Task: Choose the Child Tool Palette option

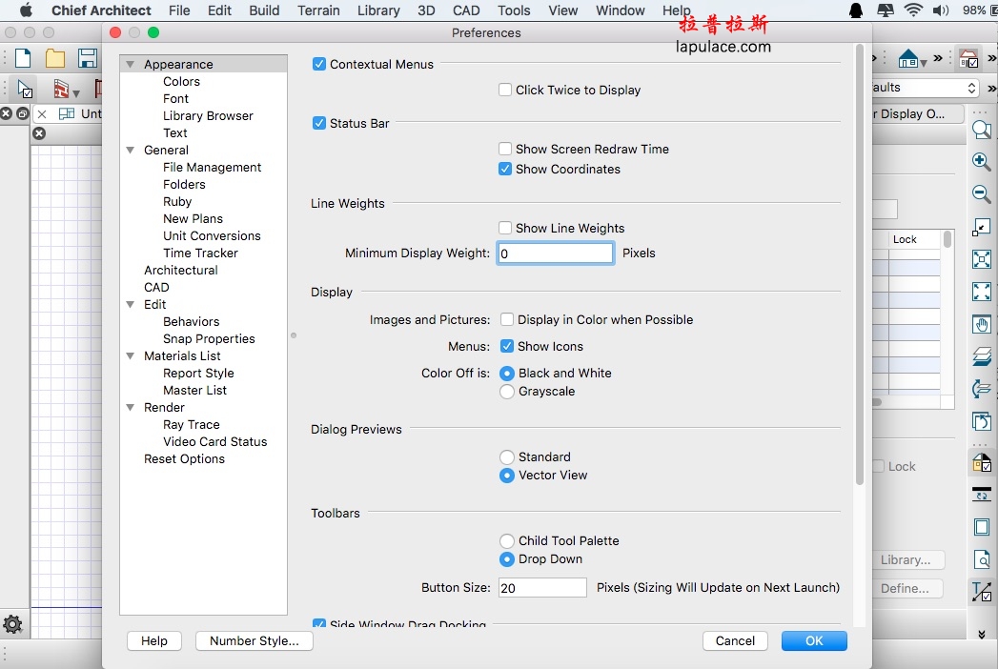Action: [507, 540]
